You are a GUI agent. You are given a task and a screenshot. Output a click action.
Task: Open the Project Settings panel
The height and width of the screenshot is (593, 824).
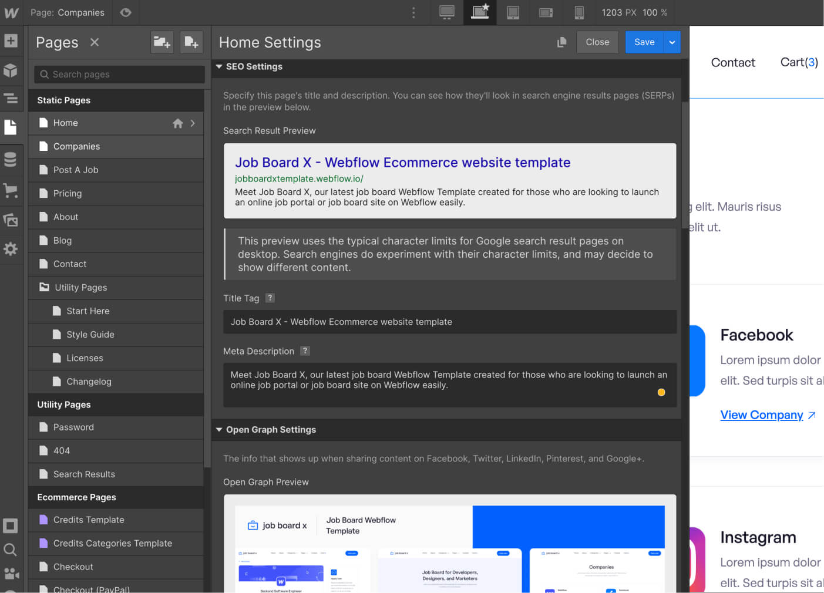[11, 249]
